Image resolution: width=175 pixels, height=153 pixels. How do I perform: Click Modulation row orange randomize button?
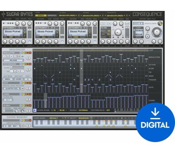[x=27, y=53]
